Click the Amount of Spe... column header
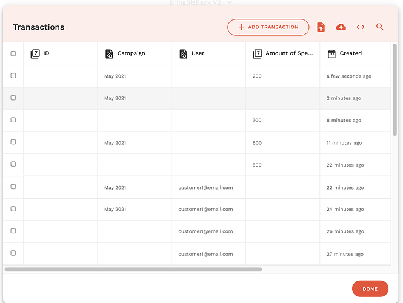403x303 pixels. pyautogui.click(x=283, y=53)
